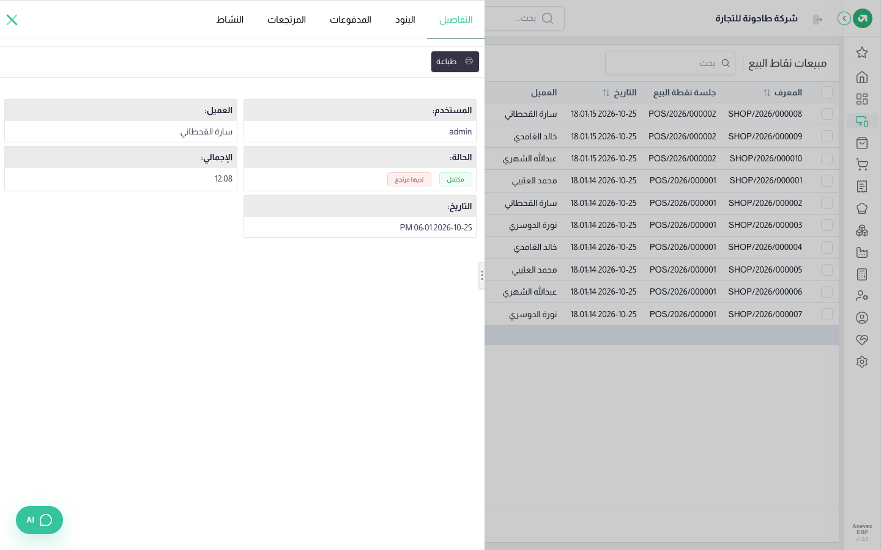Collapse sidebar with the chevron circle button
The width and height of the screenshot is (881, 550).
click(x=844, y=18)
